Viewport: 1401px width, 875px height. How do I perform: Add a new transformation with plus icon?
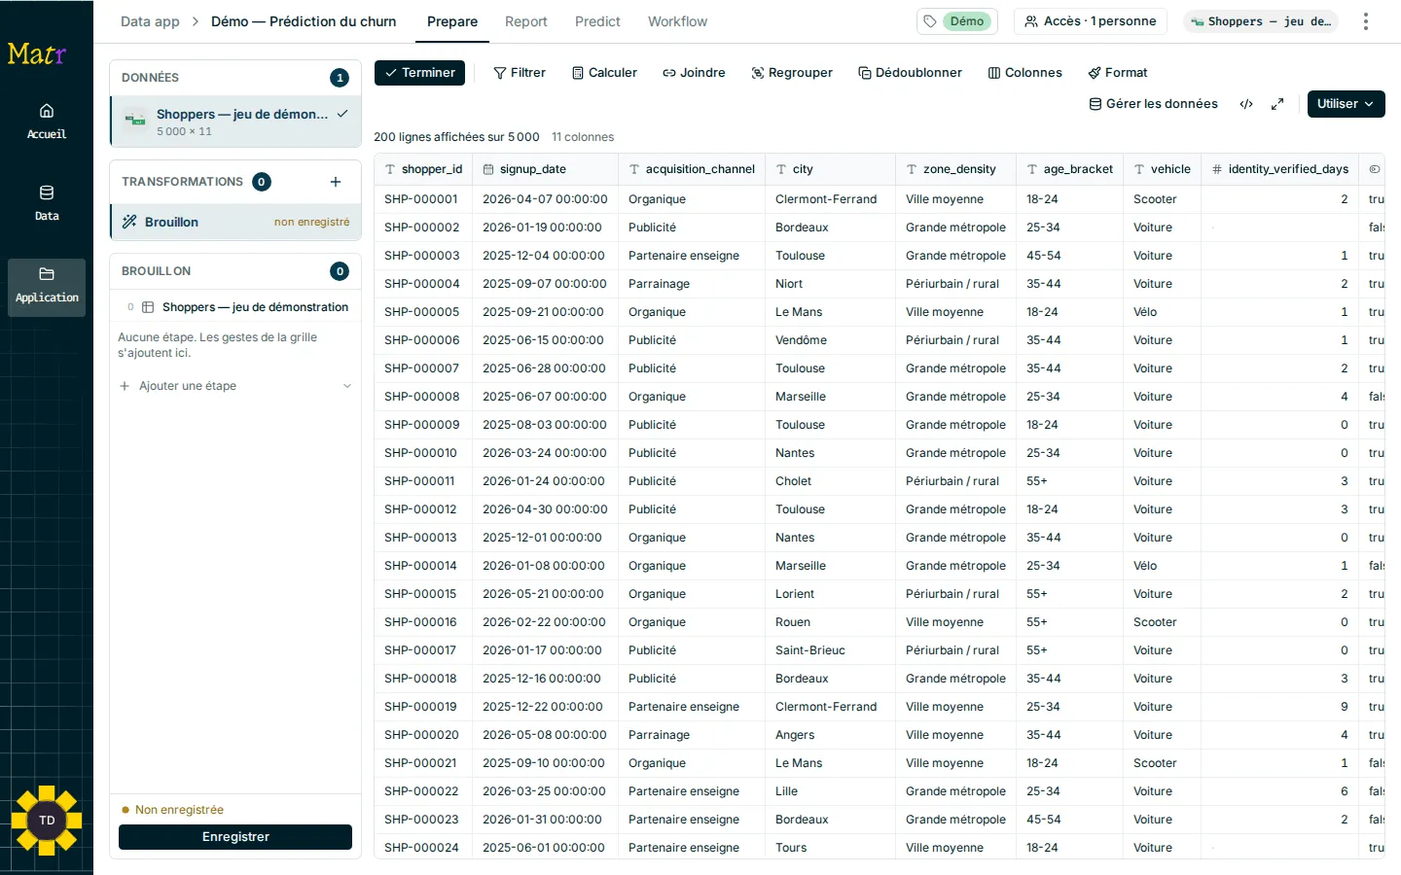click(336, 182)
